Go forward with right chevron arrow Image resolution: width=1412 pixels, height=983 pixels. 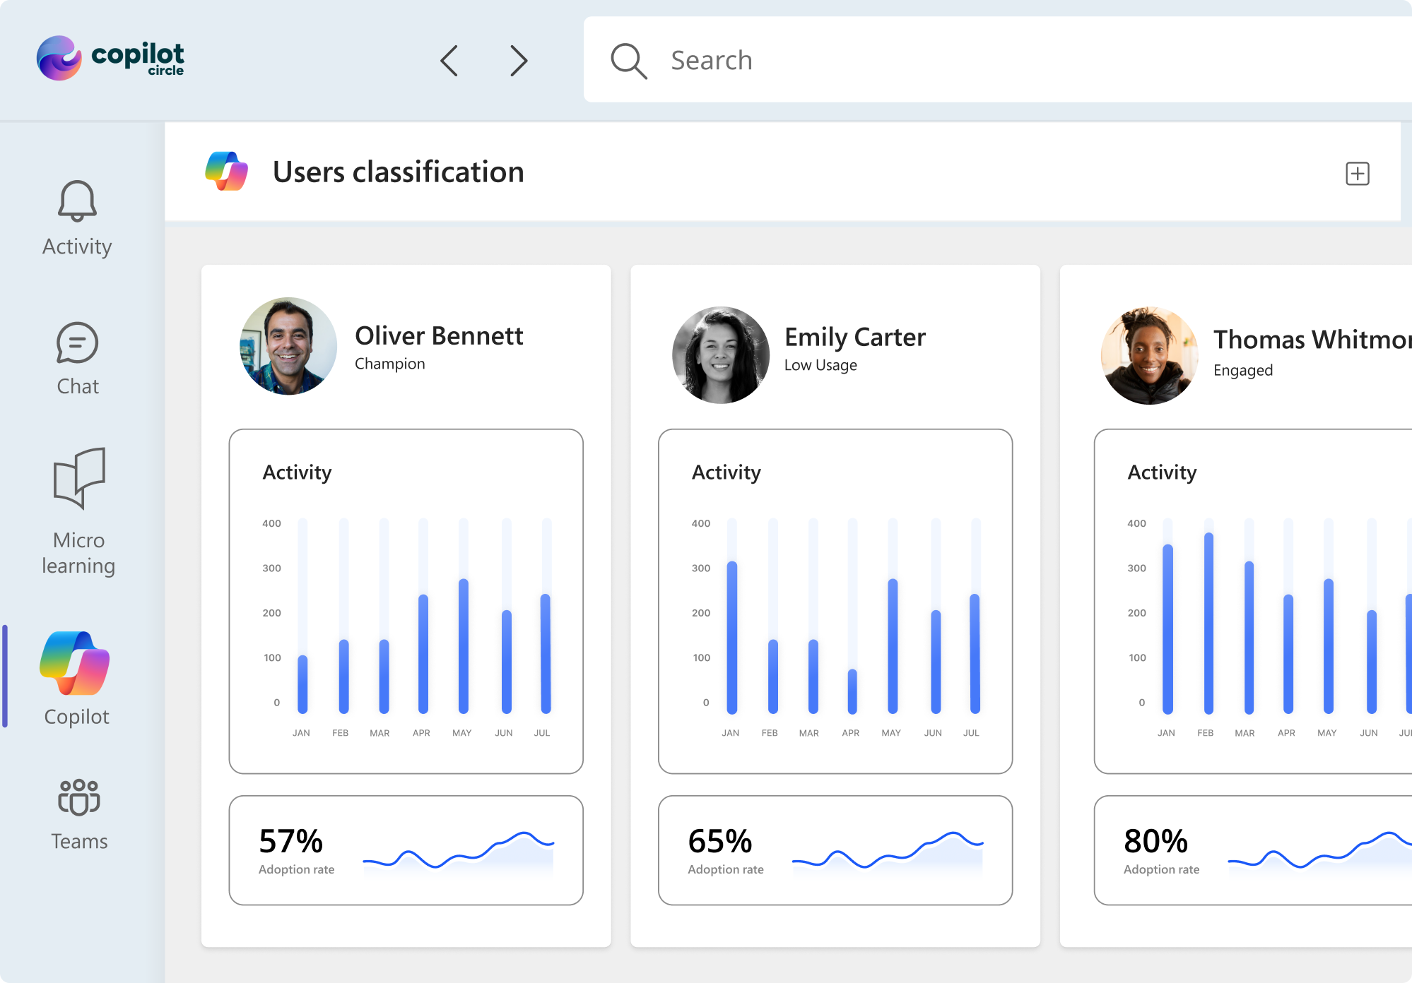(519, 61)
